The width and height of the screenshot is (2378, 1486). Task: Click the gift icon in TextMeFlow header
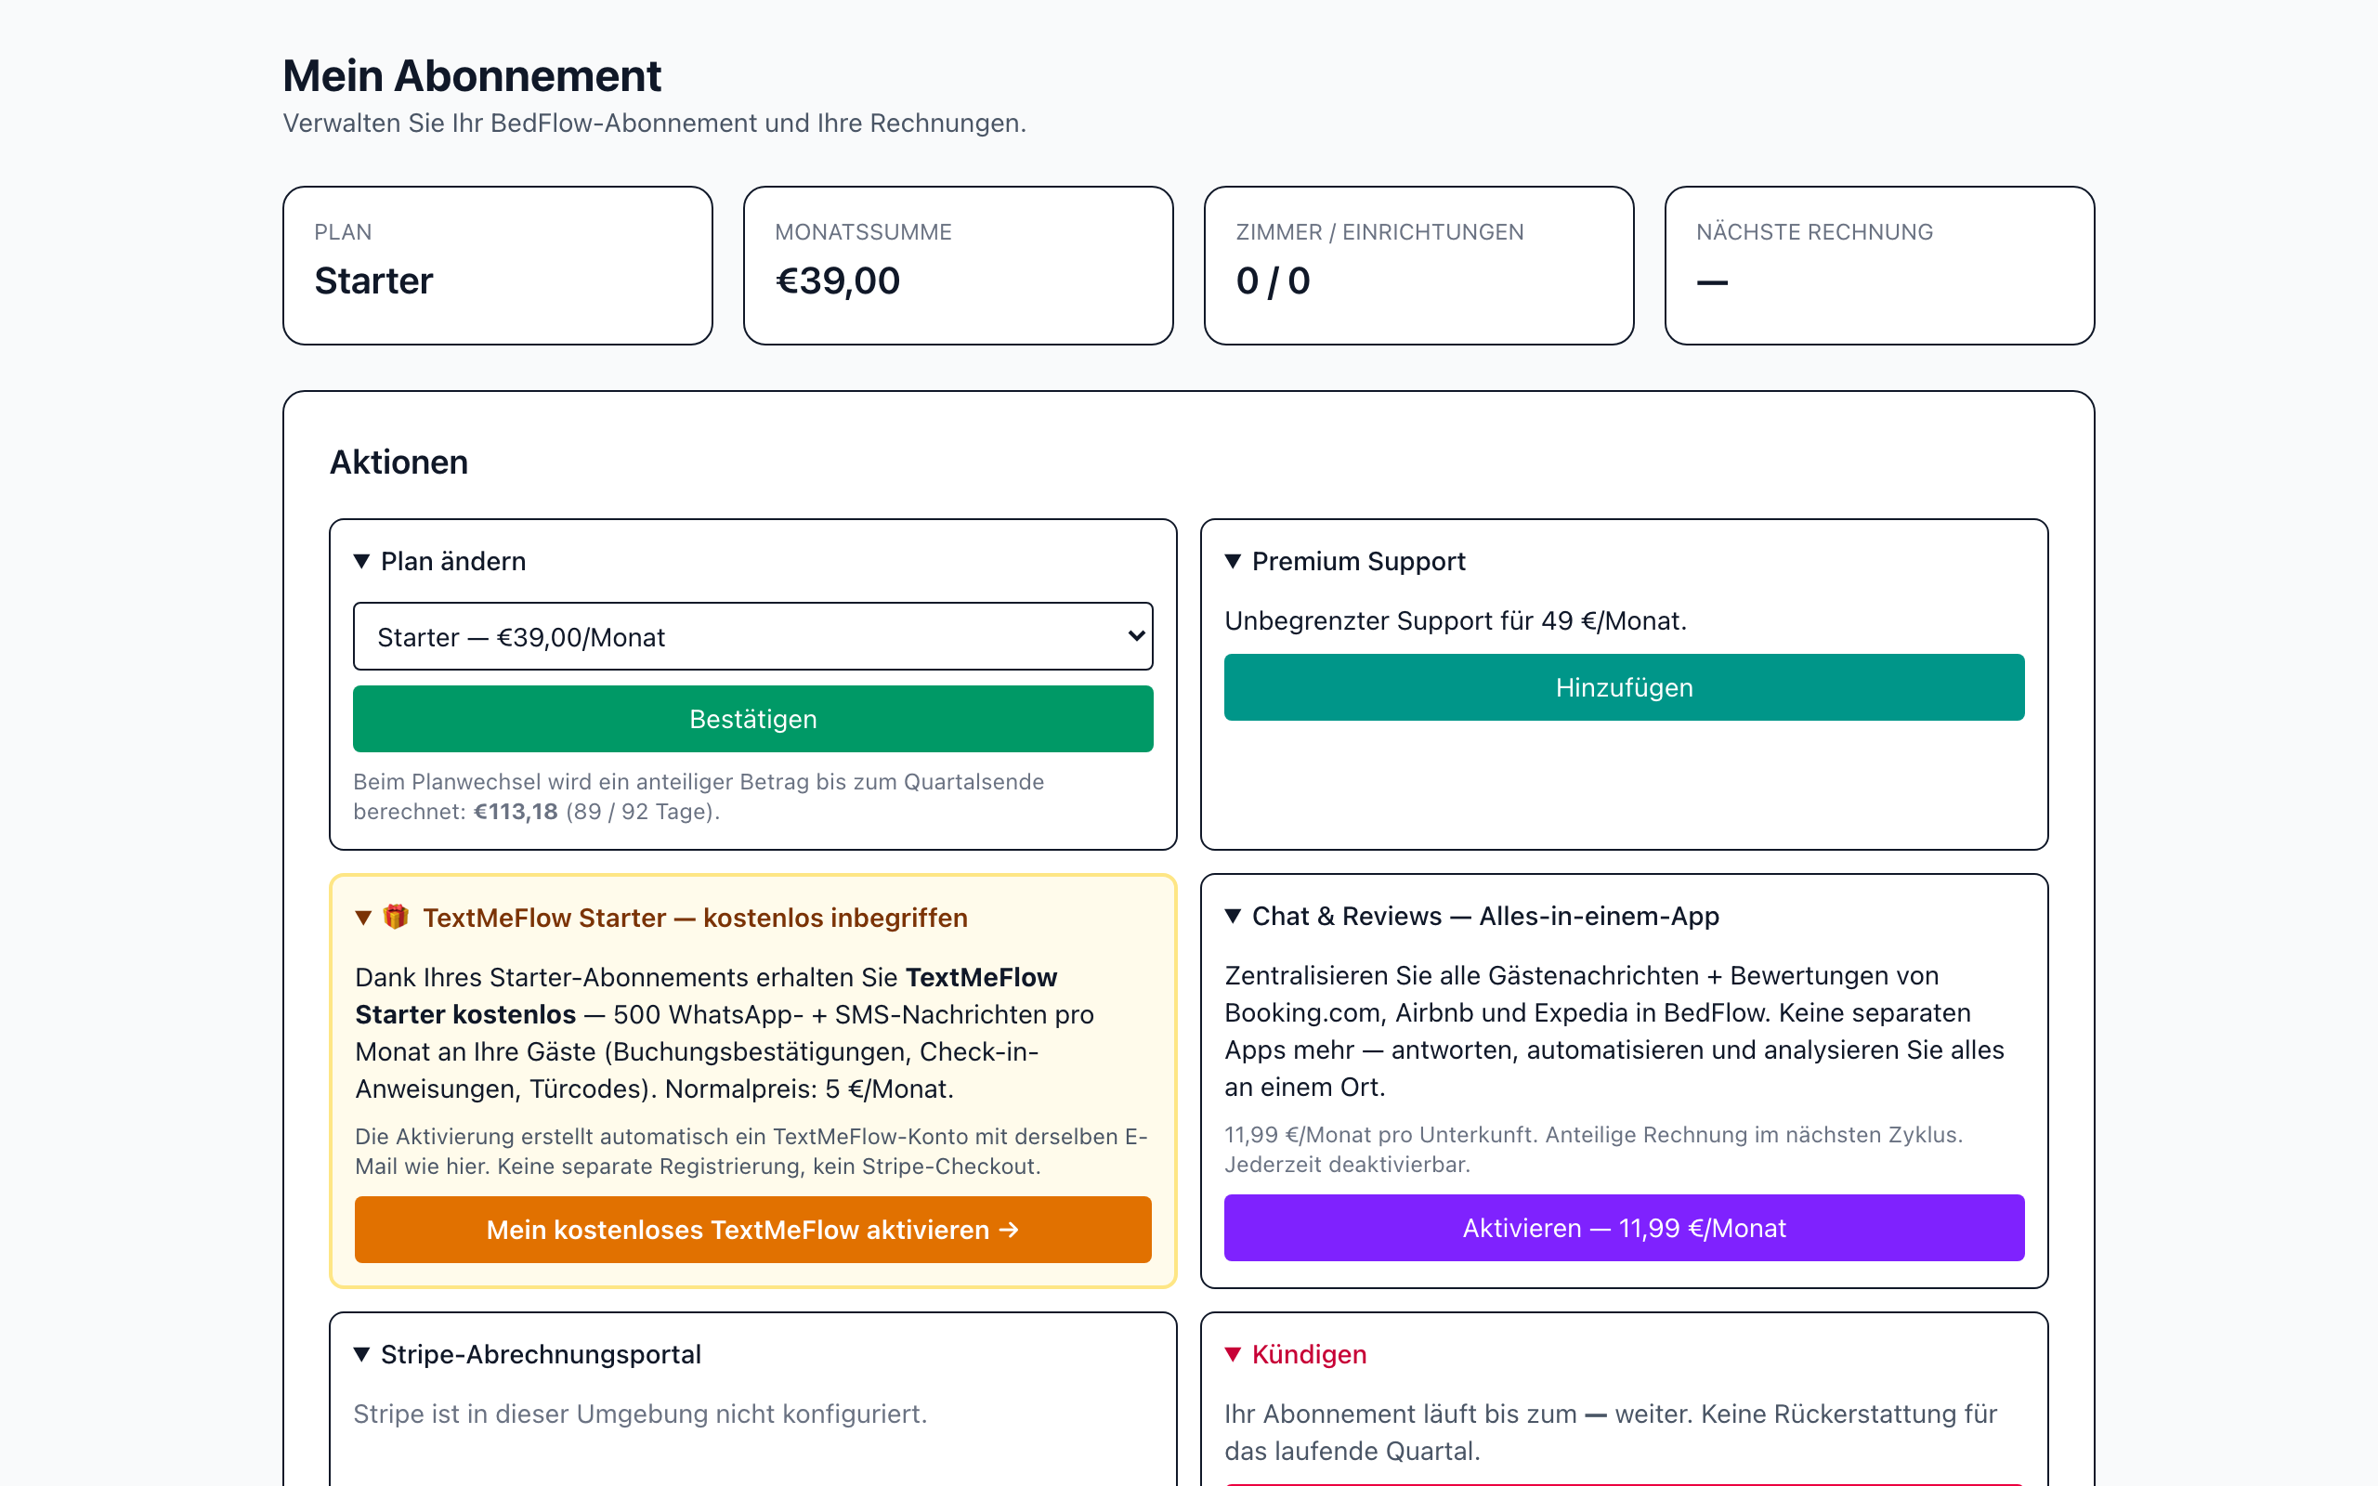pos(396,917)
